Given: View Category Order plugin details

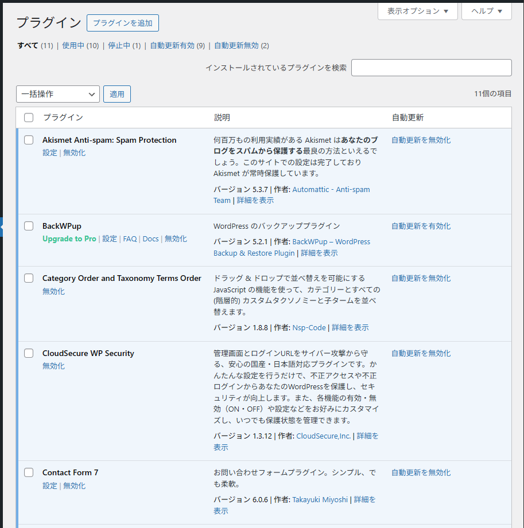Looking at the screenshot, I should [350, 328].
